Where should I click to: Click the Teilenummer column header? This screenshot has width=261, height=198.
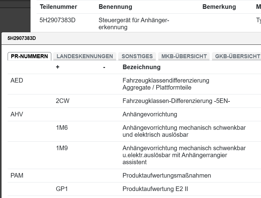[58, 7]
